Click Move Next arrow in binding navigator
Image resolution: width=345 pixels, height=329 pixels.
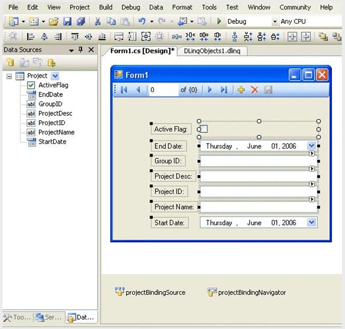click(209, 89)
